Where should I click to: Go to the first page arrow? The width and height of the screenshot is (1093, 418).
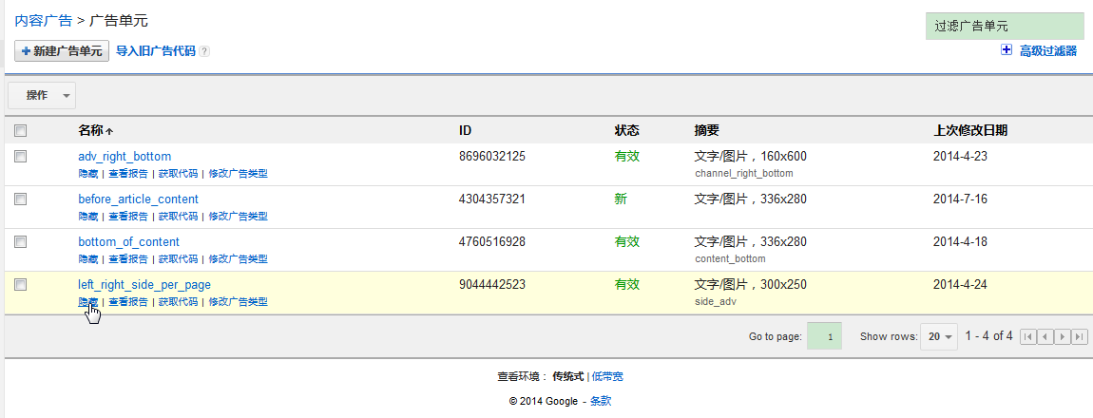pyautogui.click(x=1027, y=336)
